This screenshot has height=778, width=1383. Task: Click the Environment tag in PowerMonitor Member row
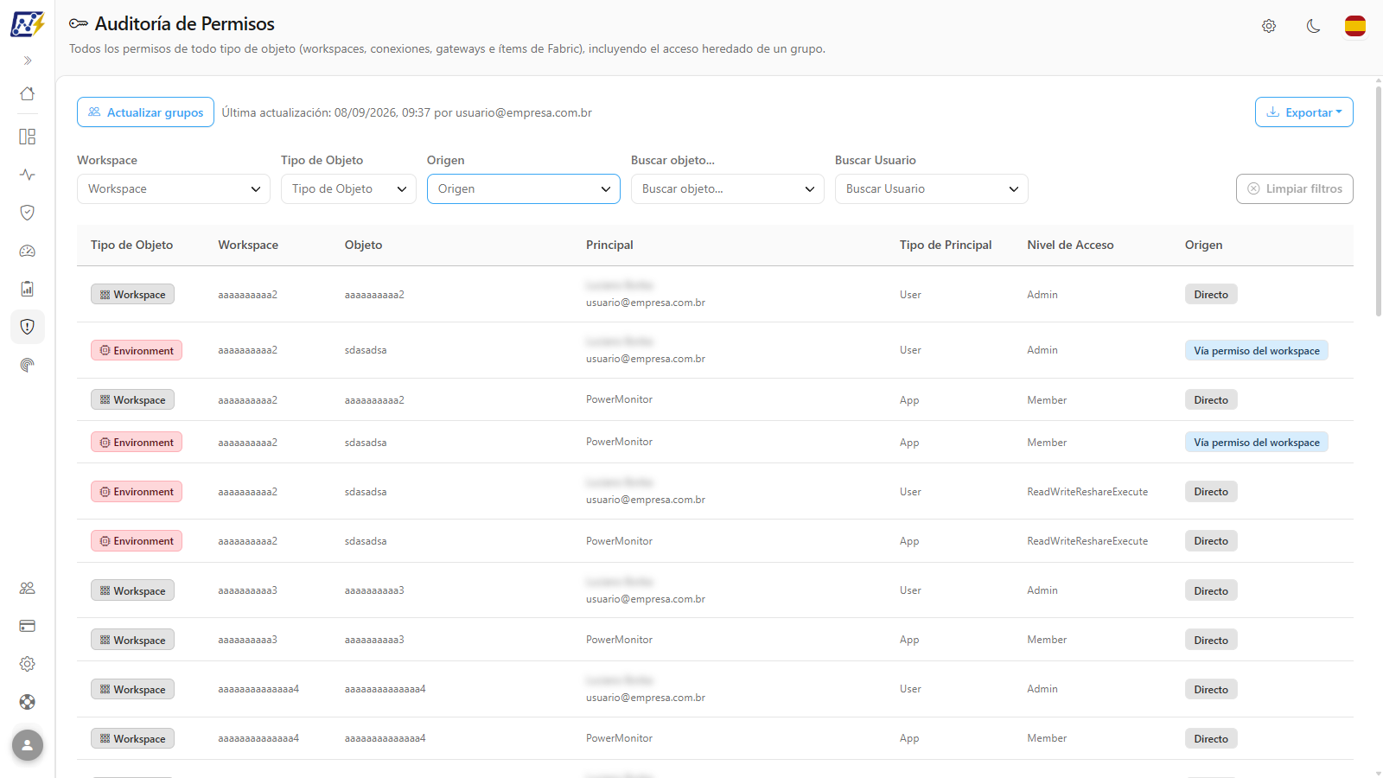coord(137,443)
